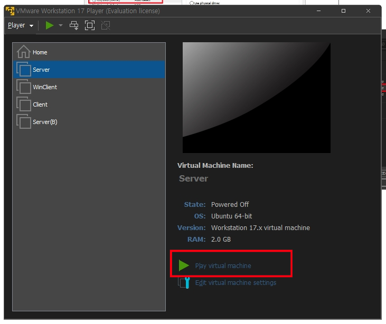Click the Home house icon
Image resolution: width=386 pixels, height=324 pixels.
click(23, 52)
